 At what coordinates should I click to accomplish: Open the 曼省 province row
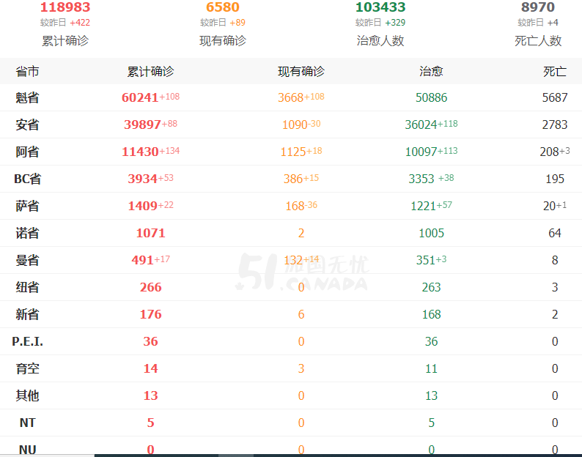291,260
